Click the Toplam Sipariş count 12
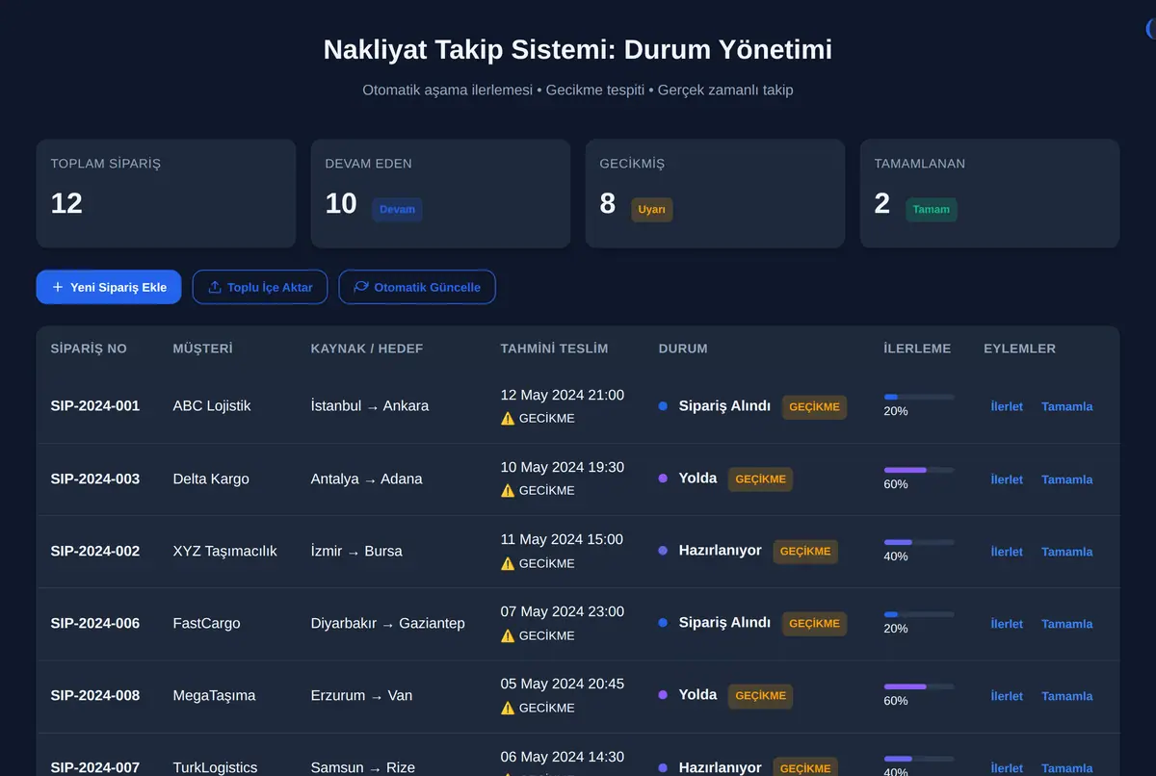Viewport: 1156px width, 776px height. click(66, 203)
